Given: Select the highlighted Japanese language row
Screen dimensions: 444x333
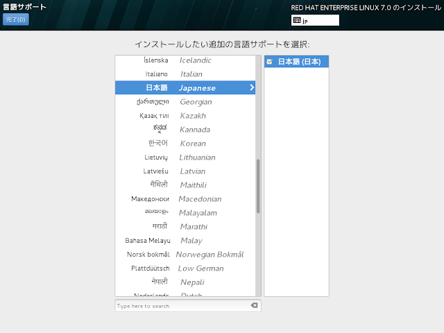Looking at the screenshot, I should coord(185,87).
